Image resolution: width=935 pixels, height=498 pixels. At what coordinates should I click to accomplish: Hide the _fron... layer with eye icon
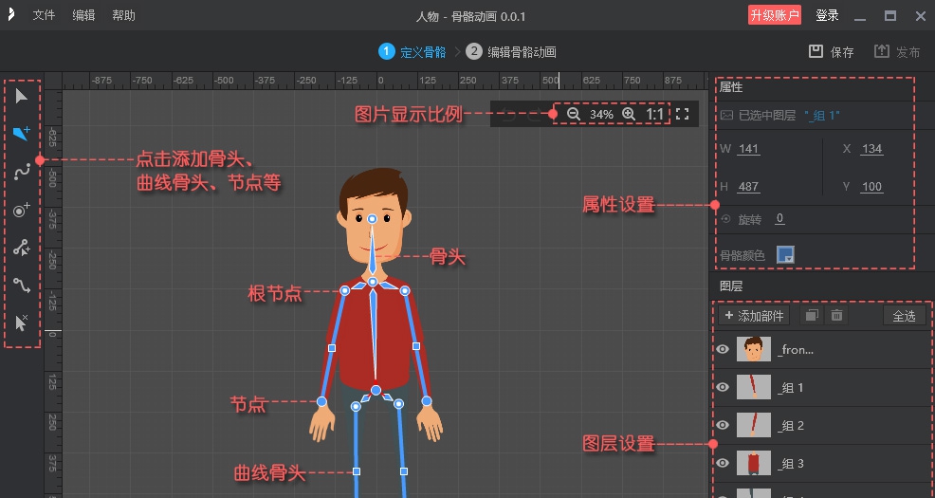(723, 350)
